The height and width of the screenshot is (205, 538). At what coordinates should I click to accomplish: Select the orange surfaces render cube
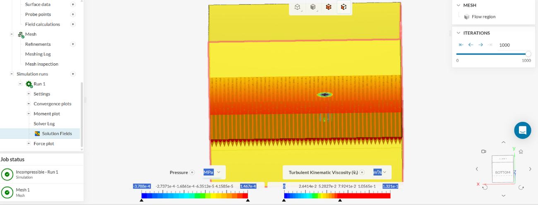(x=328, y=7)
